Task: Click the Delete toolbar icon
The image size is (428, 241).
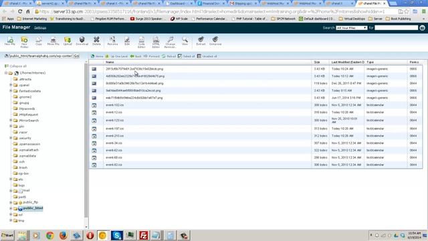Action: tap(96, 41)
